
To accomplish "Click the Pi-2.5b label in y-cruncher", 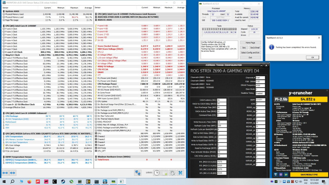I will (281, 99).
